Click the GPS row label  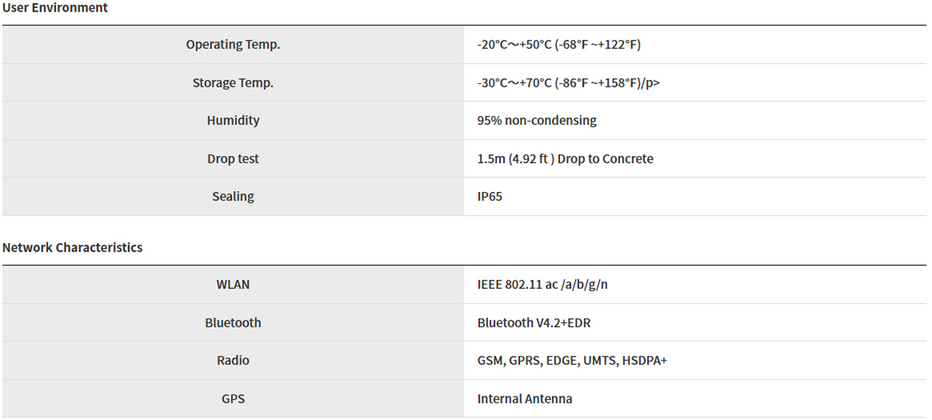click(x=233, y=399)
